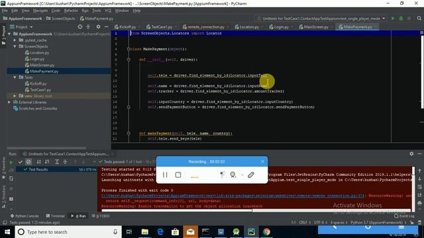
Task: Open the Navigate menu
Action: coord(40,11)
